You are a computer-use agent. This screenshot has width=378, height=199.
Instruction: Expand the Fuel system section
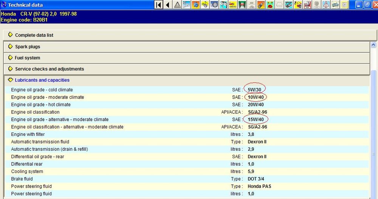[187, 58]
